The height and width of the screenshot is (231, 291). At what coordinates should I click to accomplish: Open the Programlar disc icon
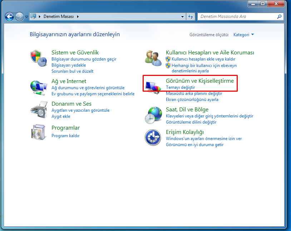(38, 132)
